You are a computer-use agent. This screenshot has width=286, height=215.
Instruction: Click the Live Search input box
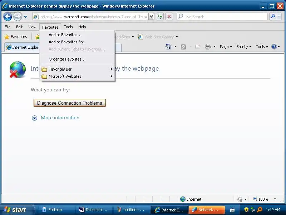click(222, 17)
